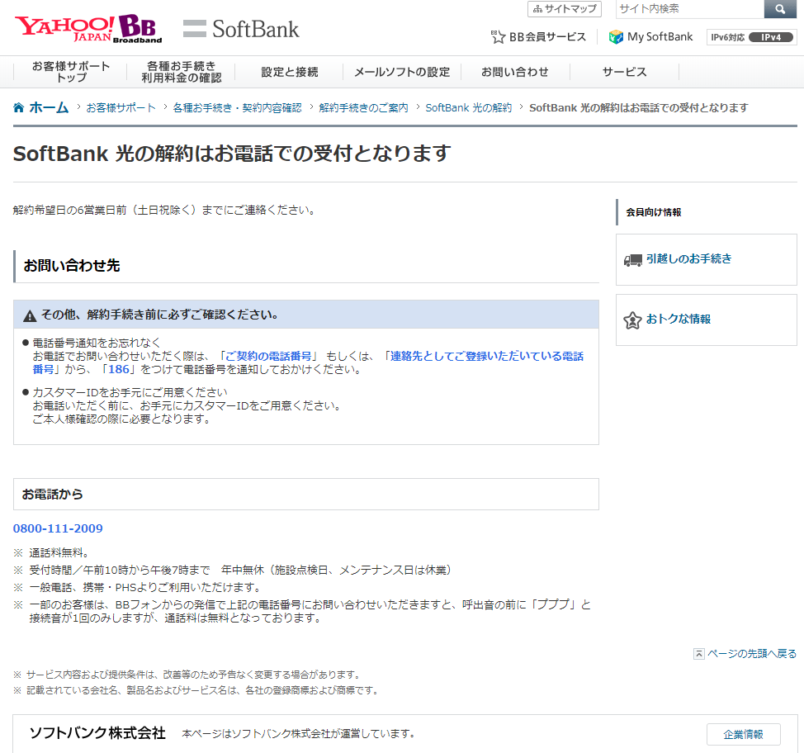804x753 pixels.
Task: Open BB会員サービス link
Action: pos(547,37)
